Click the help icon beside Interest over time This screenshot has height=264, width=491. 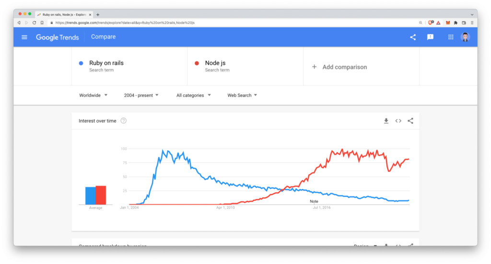tap(124, 121)
